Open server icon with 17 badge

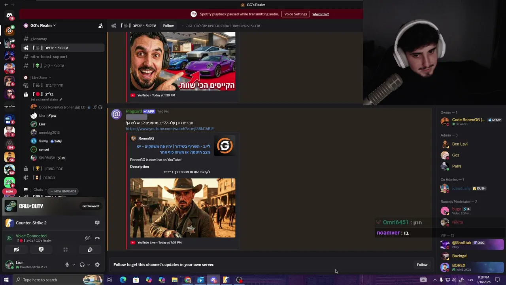pos(9,68)
